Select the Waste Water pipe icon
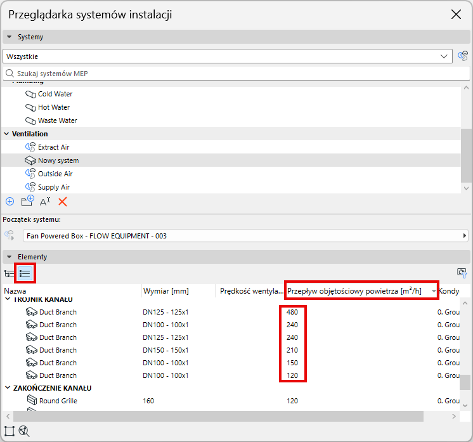Image resolution: width=473 pixels, height=442 pixels. click(30, 120)
